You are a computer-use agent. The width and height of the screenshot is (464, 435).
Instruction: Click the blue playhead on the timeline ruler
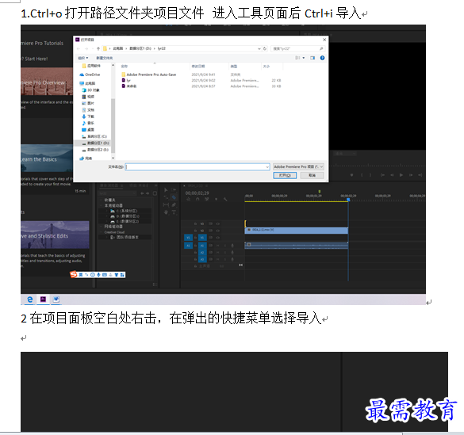point(348,200)
